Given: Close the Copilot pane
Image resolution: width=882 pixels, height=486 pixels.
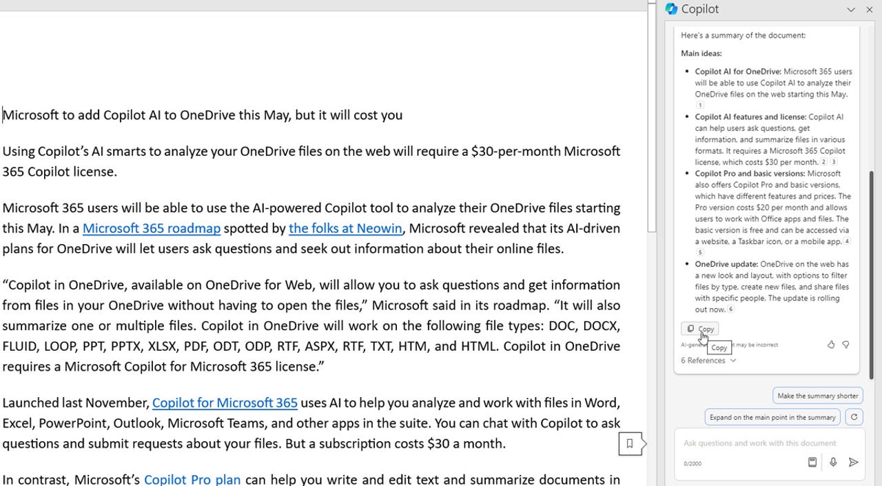Looking at the screenshot, I should 869,10.
